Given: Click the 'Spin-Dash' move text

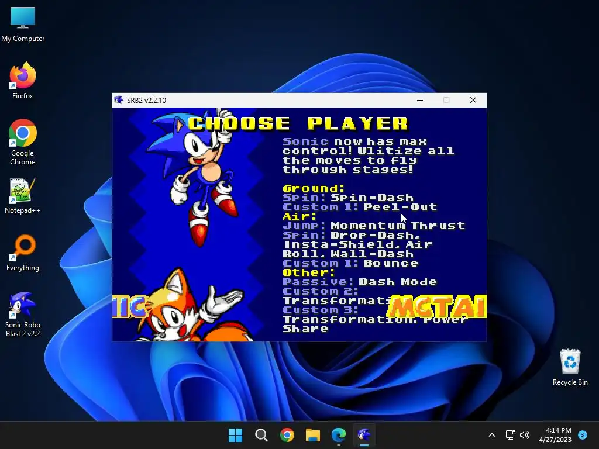Looking at the screenshot, I should pos(371,198).
